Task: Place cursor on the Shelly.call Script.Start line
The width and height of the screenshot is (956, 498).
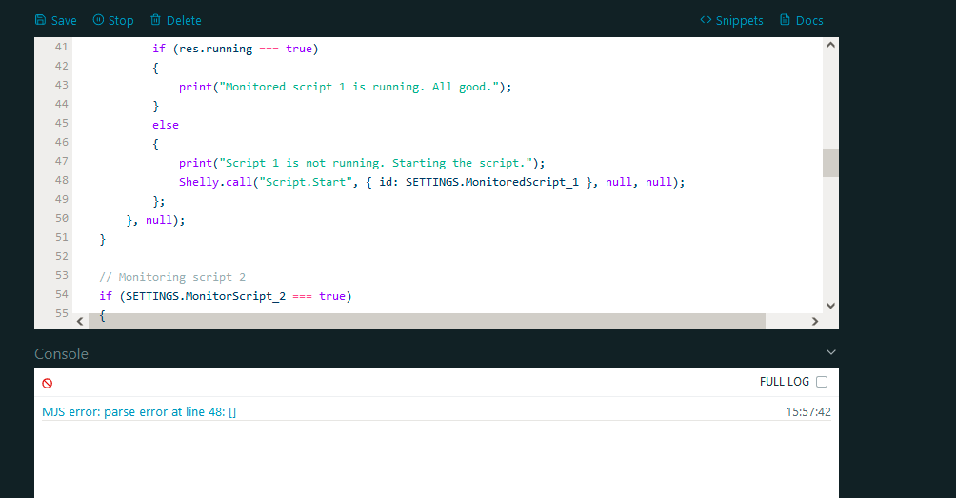Action: (x=428, y=182)
